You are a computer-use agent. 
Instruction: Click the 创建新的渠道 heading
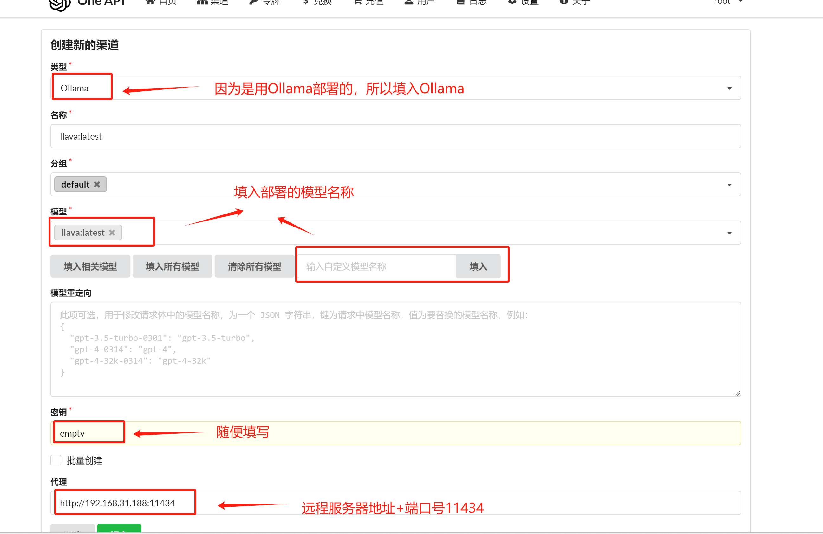pyautogui.click(x=84, y=45)
